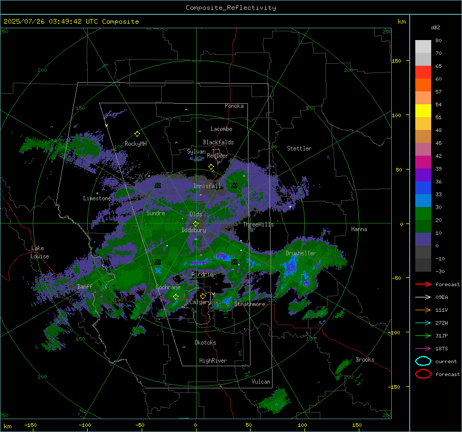Click the Banff map label
The width and height of the screenshot is (462, 432).
click(x=85, y=287)
